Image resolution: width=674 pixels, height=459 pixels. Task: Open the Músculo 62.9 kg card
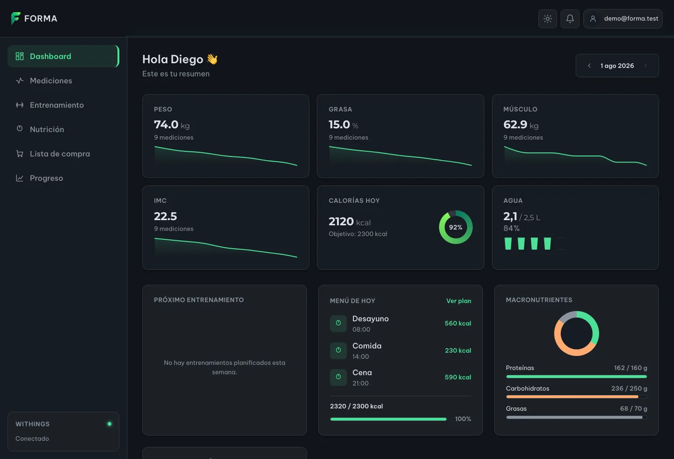(x=575, y=136)
